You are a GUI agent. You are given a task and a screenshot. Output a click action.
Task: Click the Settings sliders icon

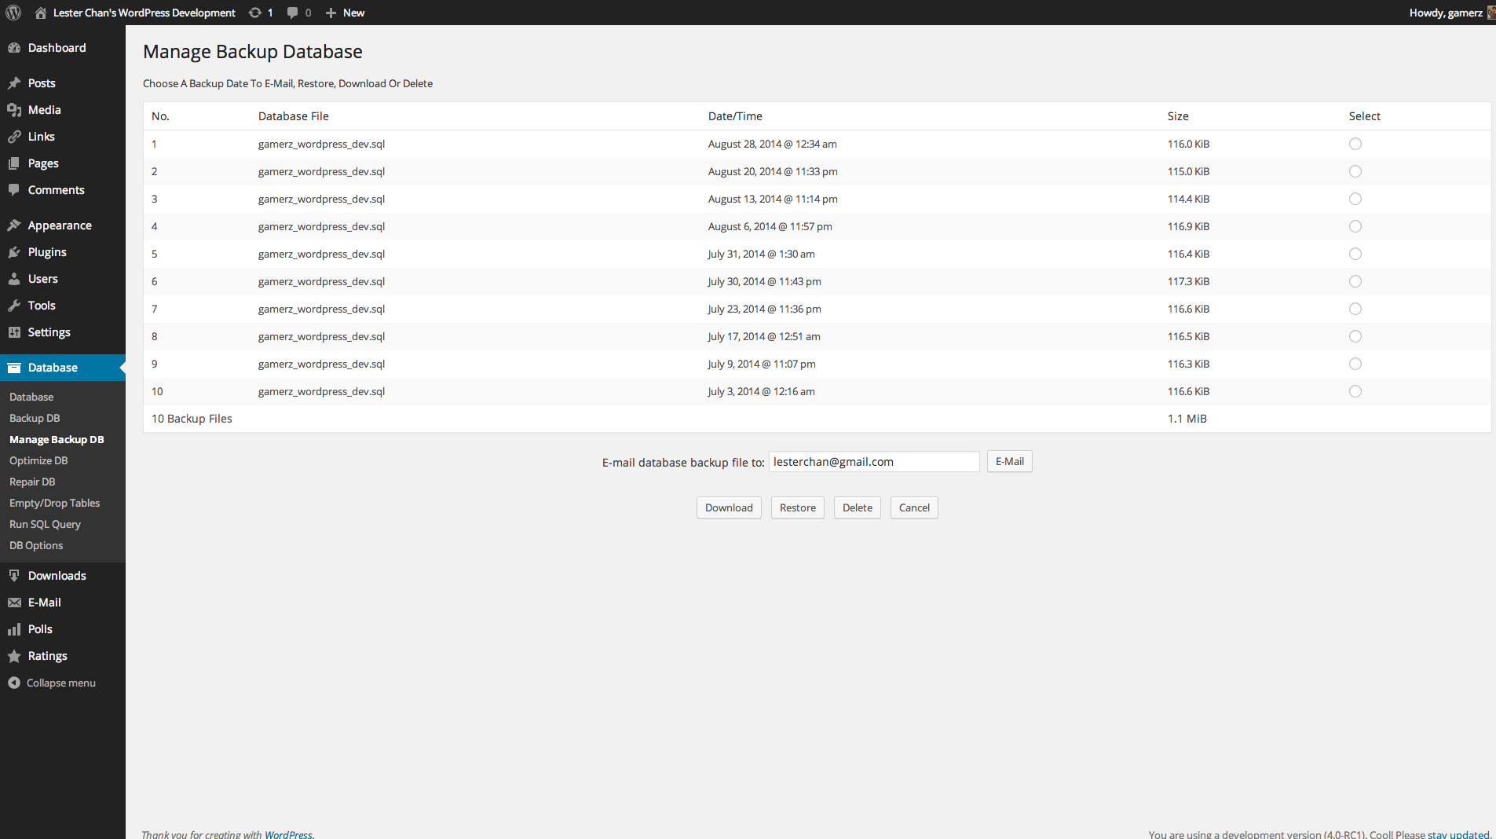click(x=14, y=332)
